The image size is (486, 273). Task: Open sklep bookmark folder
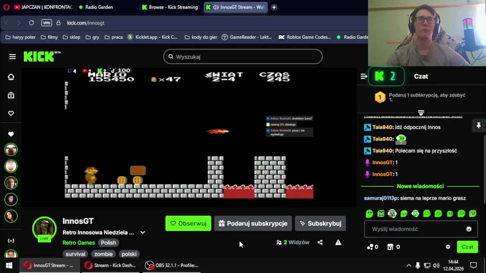(71, 37)
